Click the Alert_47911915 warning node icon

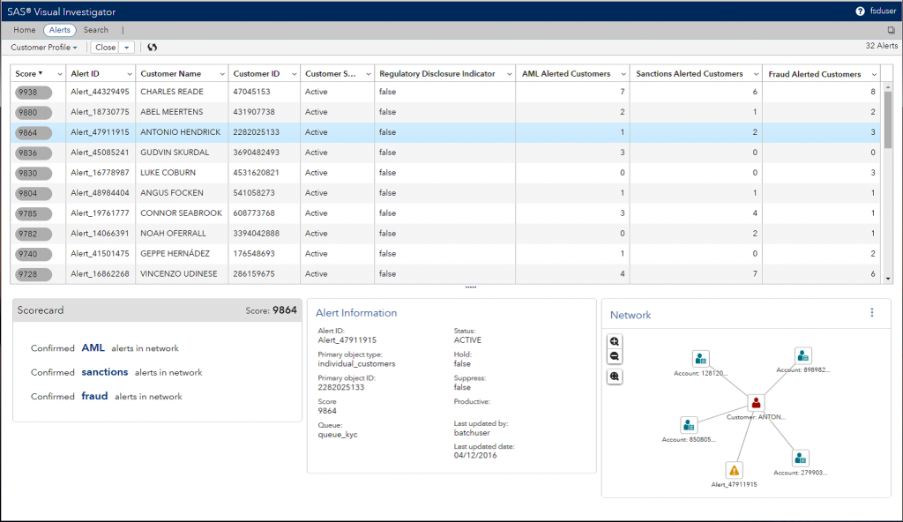click(x=733, y=470)
